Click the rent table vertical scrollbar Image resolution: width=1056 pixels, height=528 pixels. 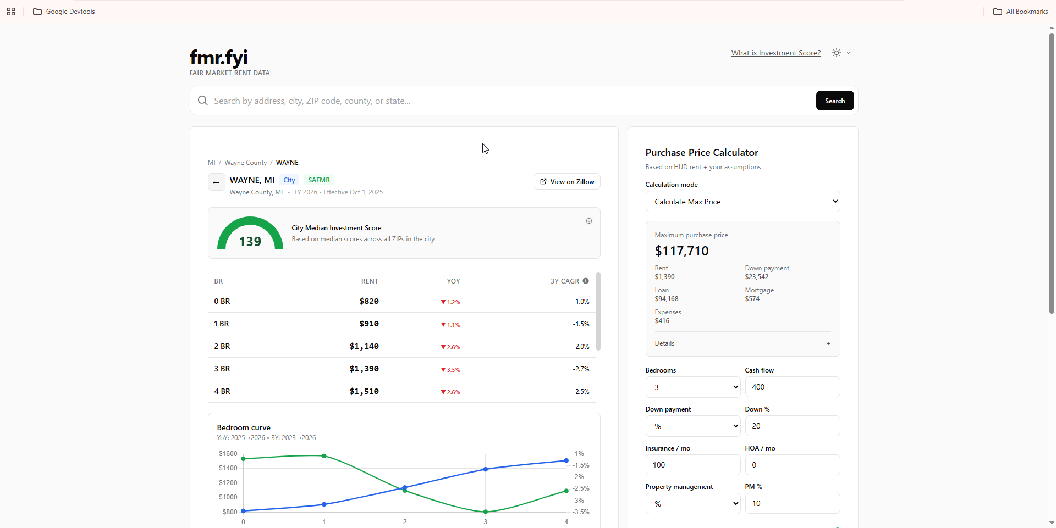point(598,311)
